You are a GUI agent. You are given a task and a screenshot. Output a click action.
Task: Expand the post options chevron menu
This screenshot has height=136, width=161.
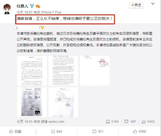click(x=153, y=4)
